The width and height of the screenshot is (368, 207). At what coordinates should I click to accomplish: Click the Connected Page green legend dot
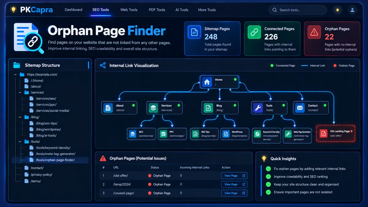point(272,65)
